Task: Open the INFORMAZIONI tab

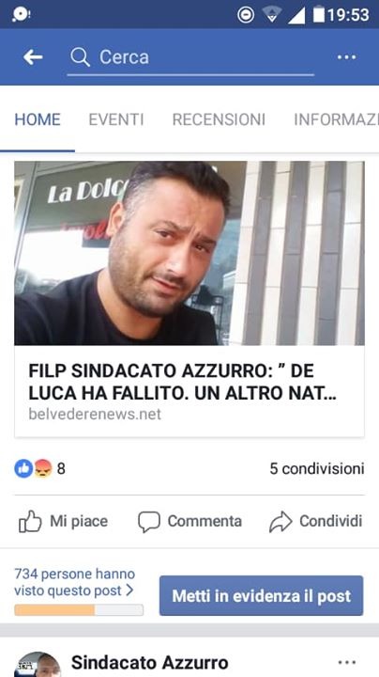Action: pyautogui.click(x=337, y=119)
